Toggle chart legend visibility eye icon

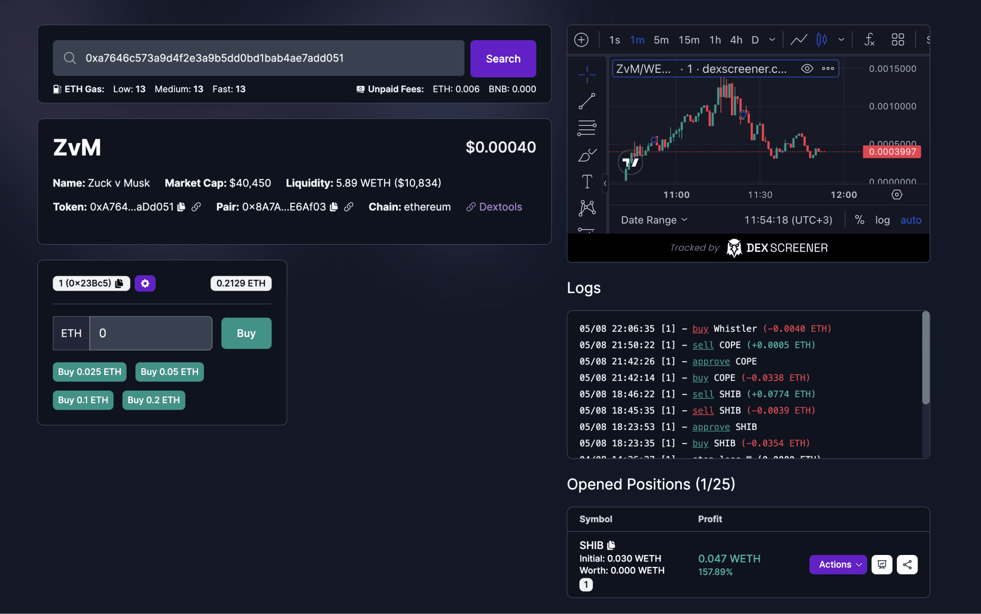(807, 68)
